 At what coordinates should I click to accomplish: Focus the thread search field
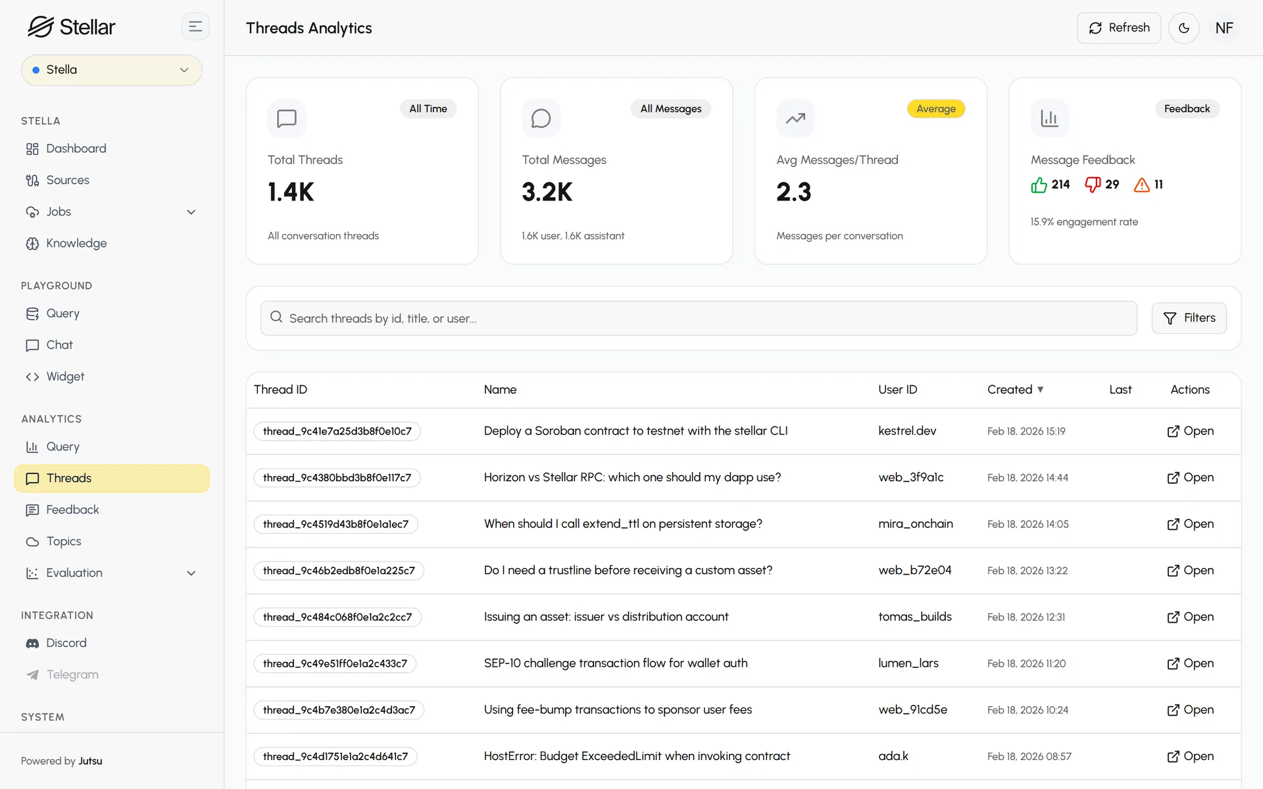(x=699, y=318)
